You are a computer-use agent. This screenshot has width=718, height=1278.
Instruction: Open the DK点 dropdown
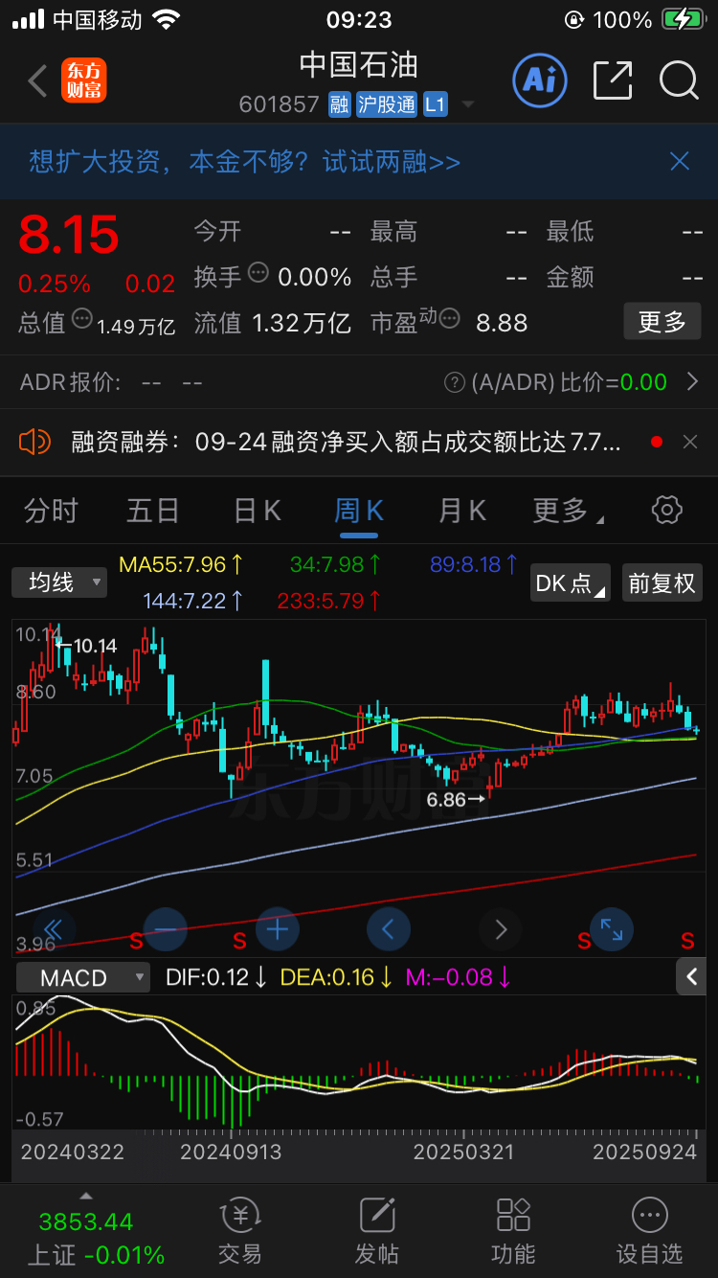(571, 582)
